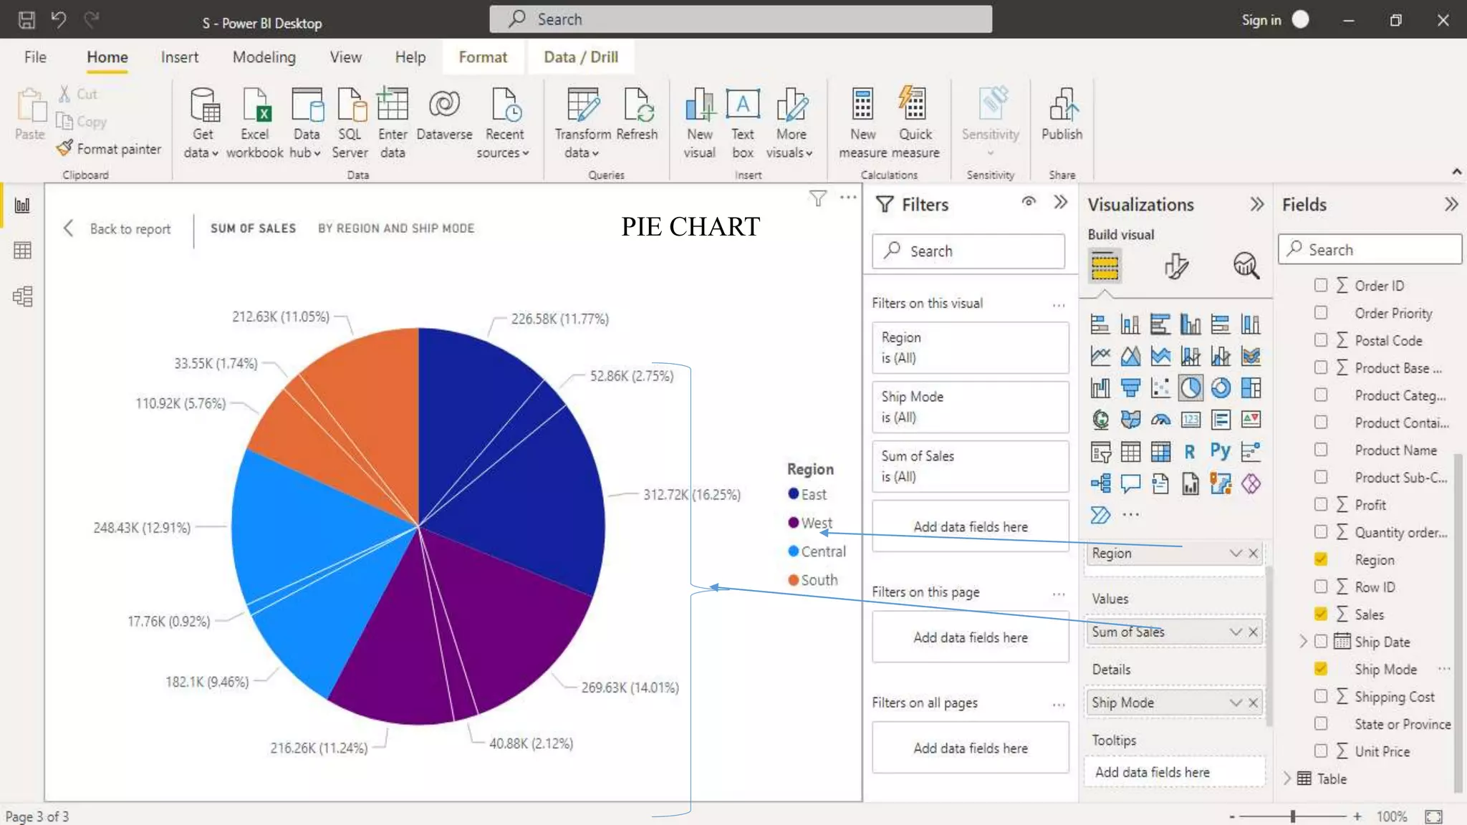Click the Filters pane search box
The width and height of the screenshot is (1467, 825).
[x=968, y=251]
